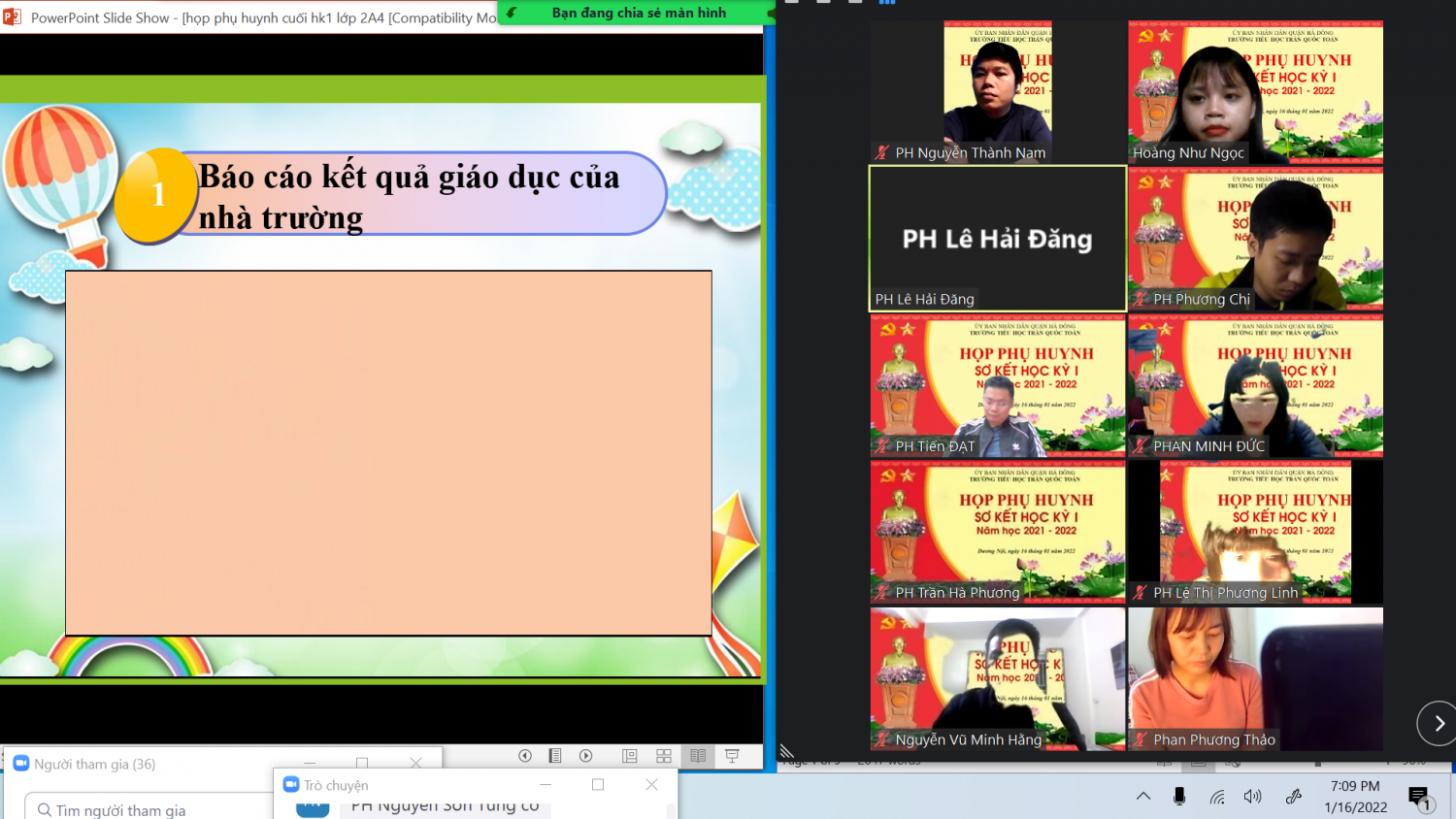
Task: Click muted mic icon on PH Lê Thị Phương Linh
Action: pyautogui.click(x=1141, y=593)
